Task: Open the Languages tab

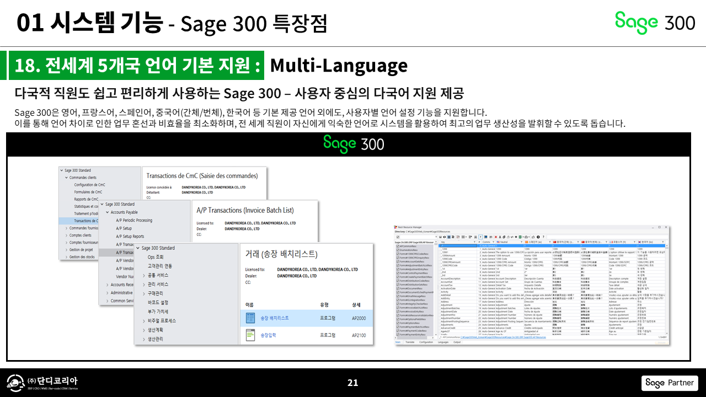Action: (x=443, y=342)
